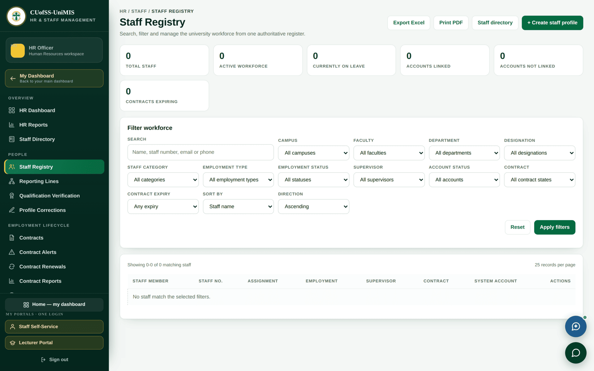Click the Staff Directory icon in the sidebar
The image size is (594, 371).
point(12,139)
